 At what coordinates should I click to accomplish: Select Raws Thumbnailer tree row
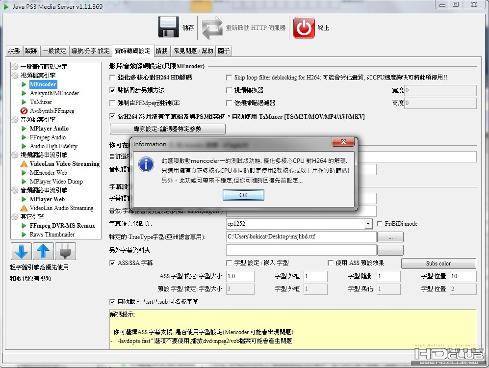click(x=52, y=235)
